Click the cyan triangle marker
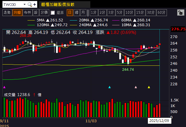The height and width of the screenshot is (127, 186). click(109, 87)
